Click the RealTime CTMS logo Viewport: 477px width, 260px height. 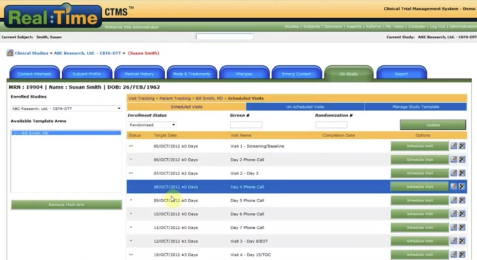tap(53, 16)
